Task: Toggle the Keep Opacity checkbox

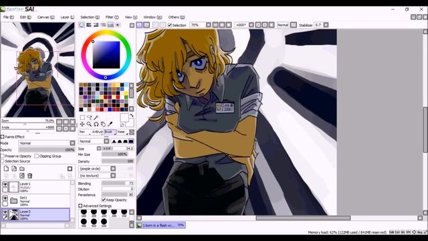Action: pyautogui.click(x=104, y=200)
